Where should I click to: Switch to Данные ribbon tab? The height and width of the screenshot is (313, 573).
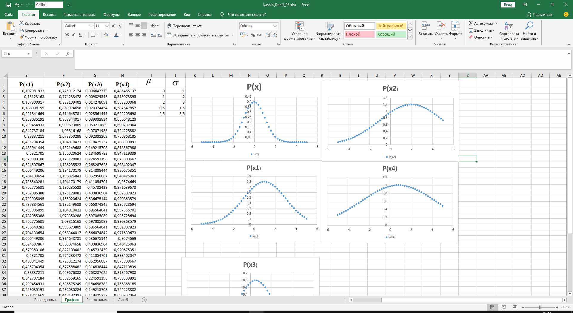[134, 15]
